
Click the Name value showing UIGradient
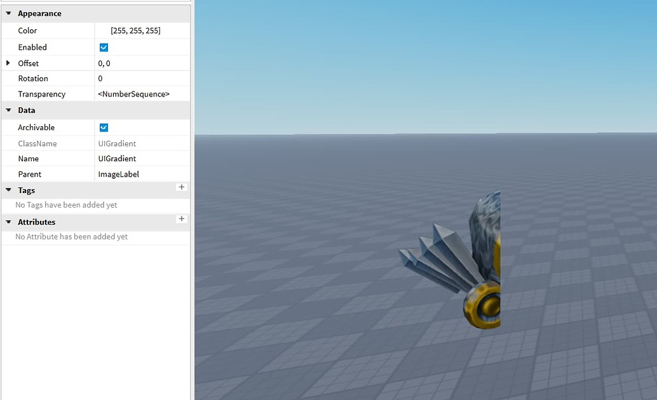click(116, 158)
